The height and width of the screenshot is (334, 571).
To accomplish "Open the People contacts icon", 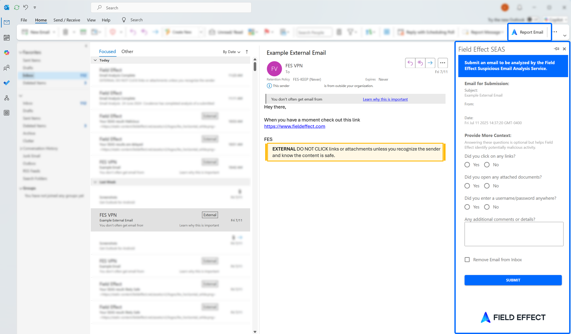I will pyautogui.click(x=7, y=68).
